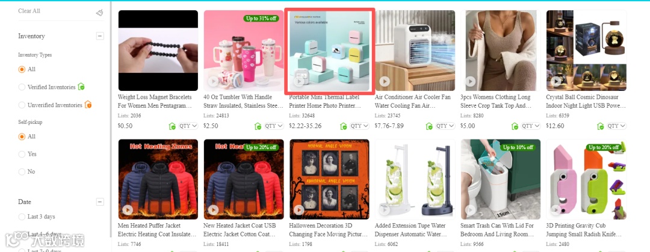Open QTY dropdown for Portable Mini Thermal Printer
Screen dimensions: 650x252
(359, 126)
